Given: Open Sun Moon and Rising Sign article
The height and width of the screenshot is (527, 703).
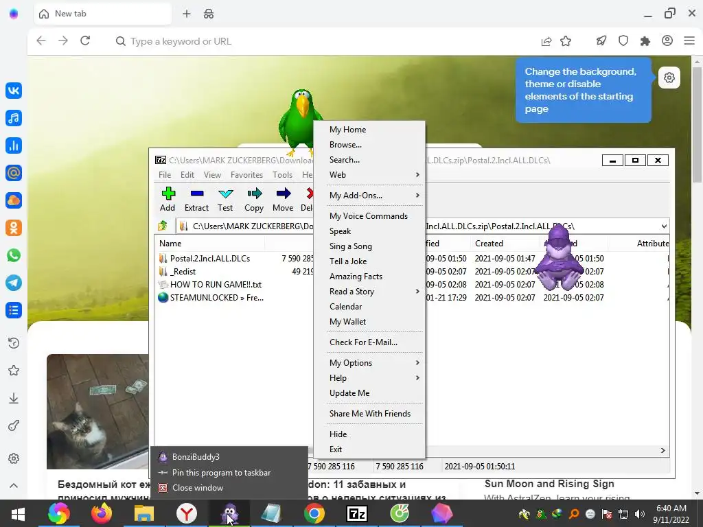Looking at the screenshot, I should tap(549, 484).
